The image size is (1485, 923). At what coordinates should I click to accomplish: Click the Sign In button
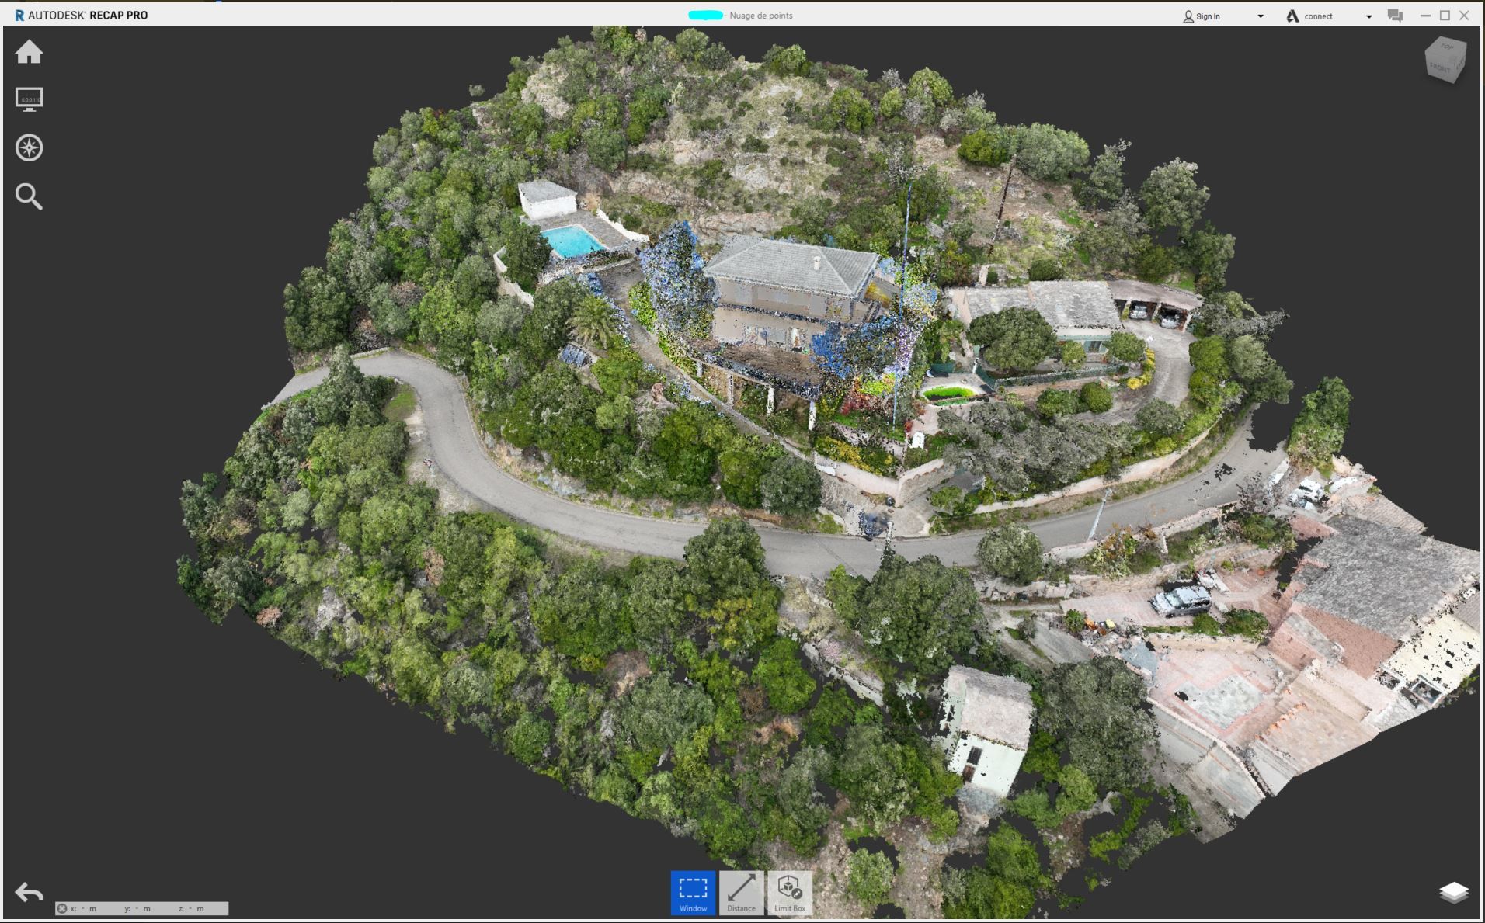pos(1202,16)
